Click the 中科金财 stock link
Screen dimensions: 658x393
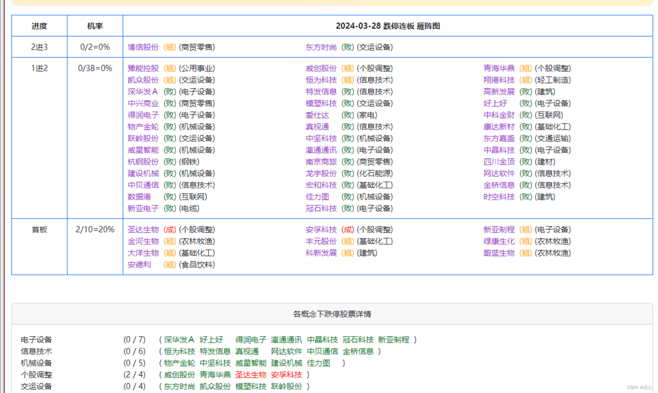(499, 115)
